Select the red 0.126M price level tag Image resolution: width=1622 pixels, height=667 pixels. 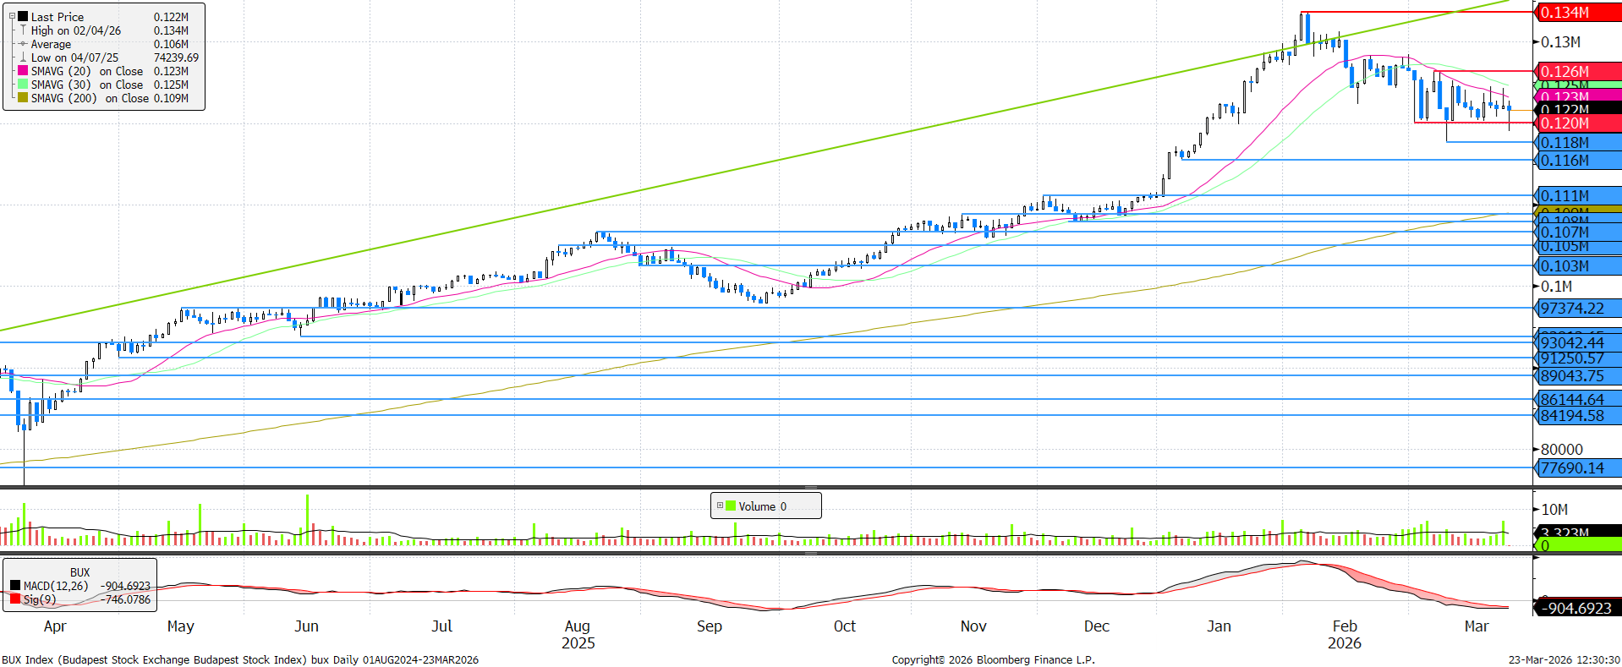[x=1576, y=72]
